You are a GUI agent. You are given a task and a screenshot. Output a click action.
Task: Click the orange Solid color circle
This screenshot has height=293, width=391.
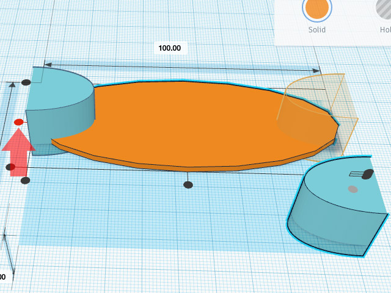click(316, 7)
